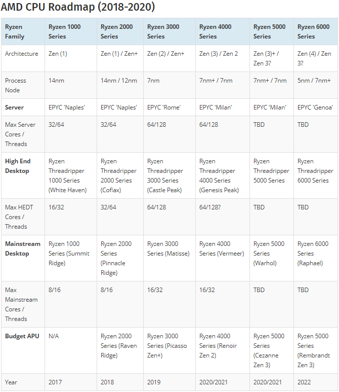
Task: Select the Process Node row label
Action: pos(16,85)
